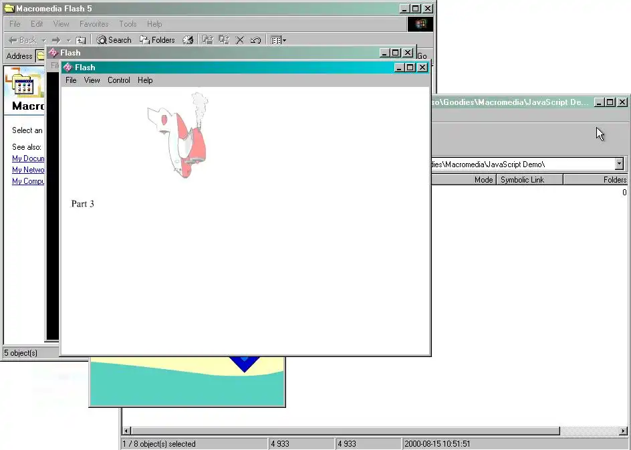Open Explorer's Edit menu
631x450 pixels.
point(37,24)
